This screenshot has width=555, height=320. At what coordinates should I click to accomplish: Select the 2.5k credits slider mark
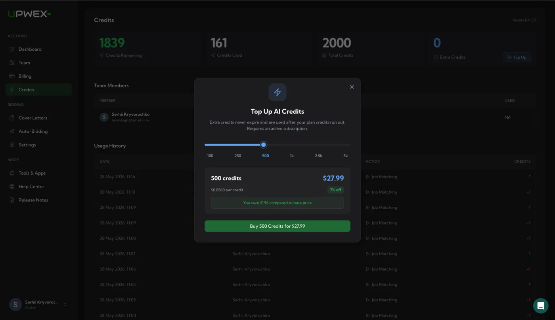pos(318,156)
